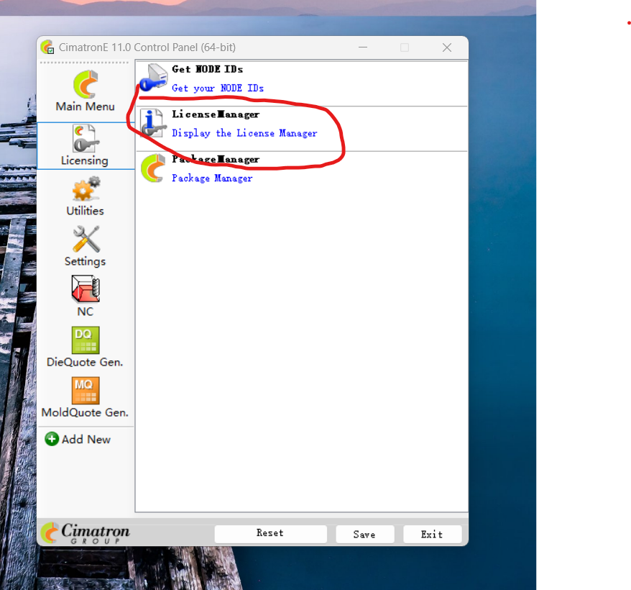Viewport: 631px width, 590px height.
Task: Click the CimatronE title bar app icon
Action: pos(47,47)
